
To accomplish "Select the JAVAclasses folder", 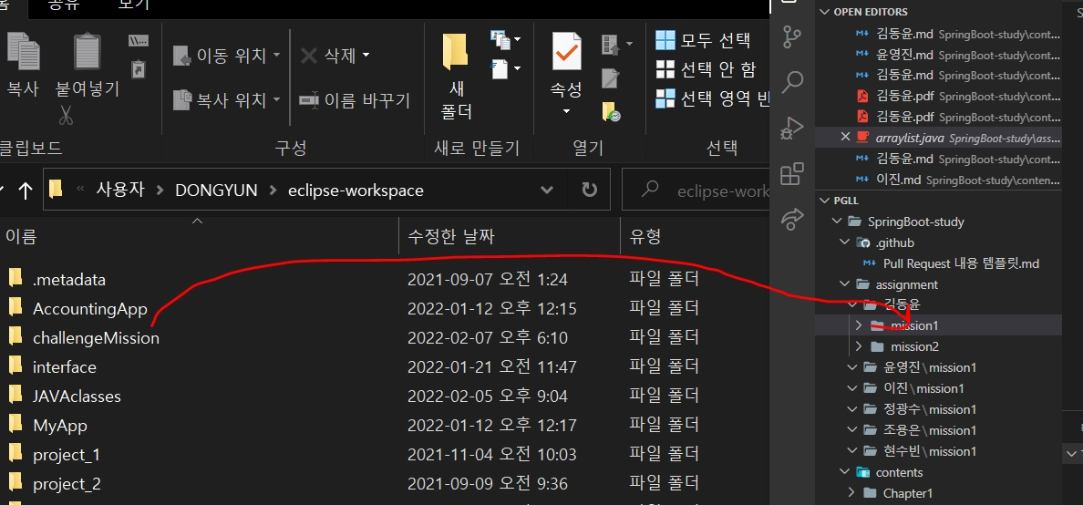I will click(x=77, y=397).
